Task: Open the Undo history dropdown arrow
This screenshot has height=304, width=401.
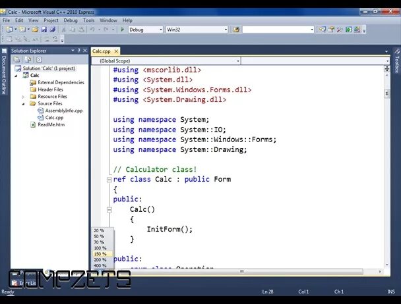Action: [x=99, y=30]
